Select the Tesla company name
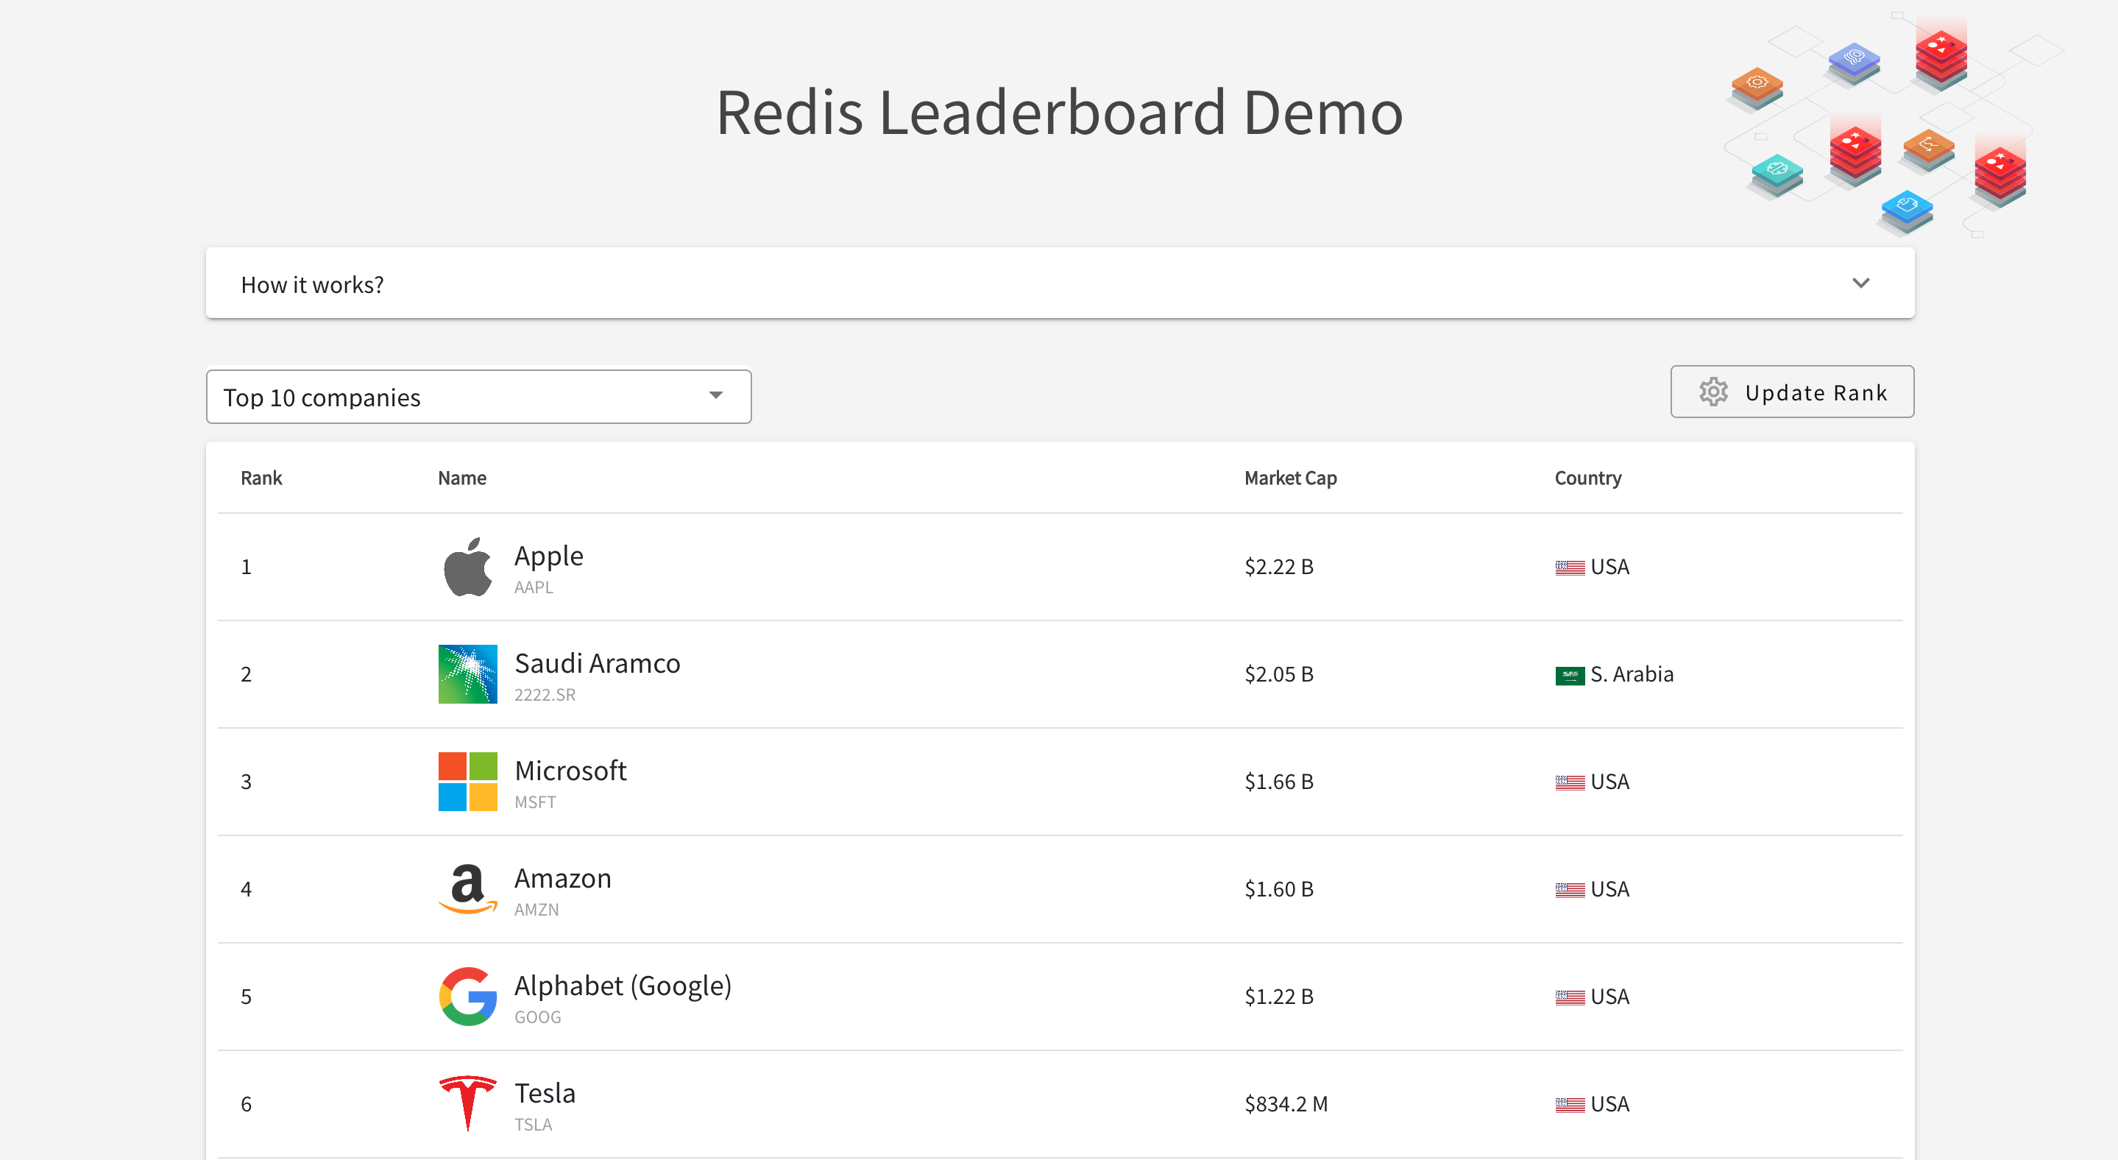This screenshot has width=2118, height=1160. click(545, 1092)
